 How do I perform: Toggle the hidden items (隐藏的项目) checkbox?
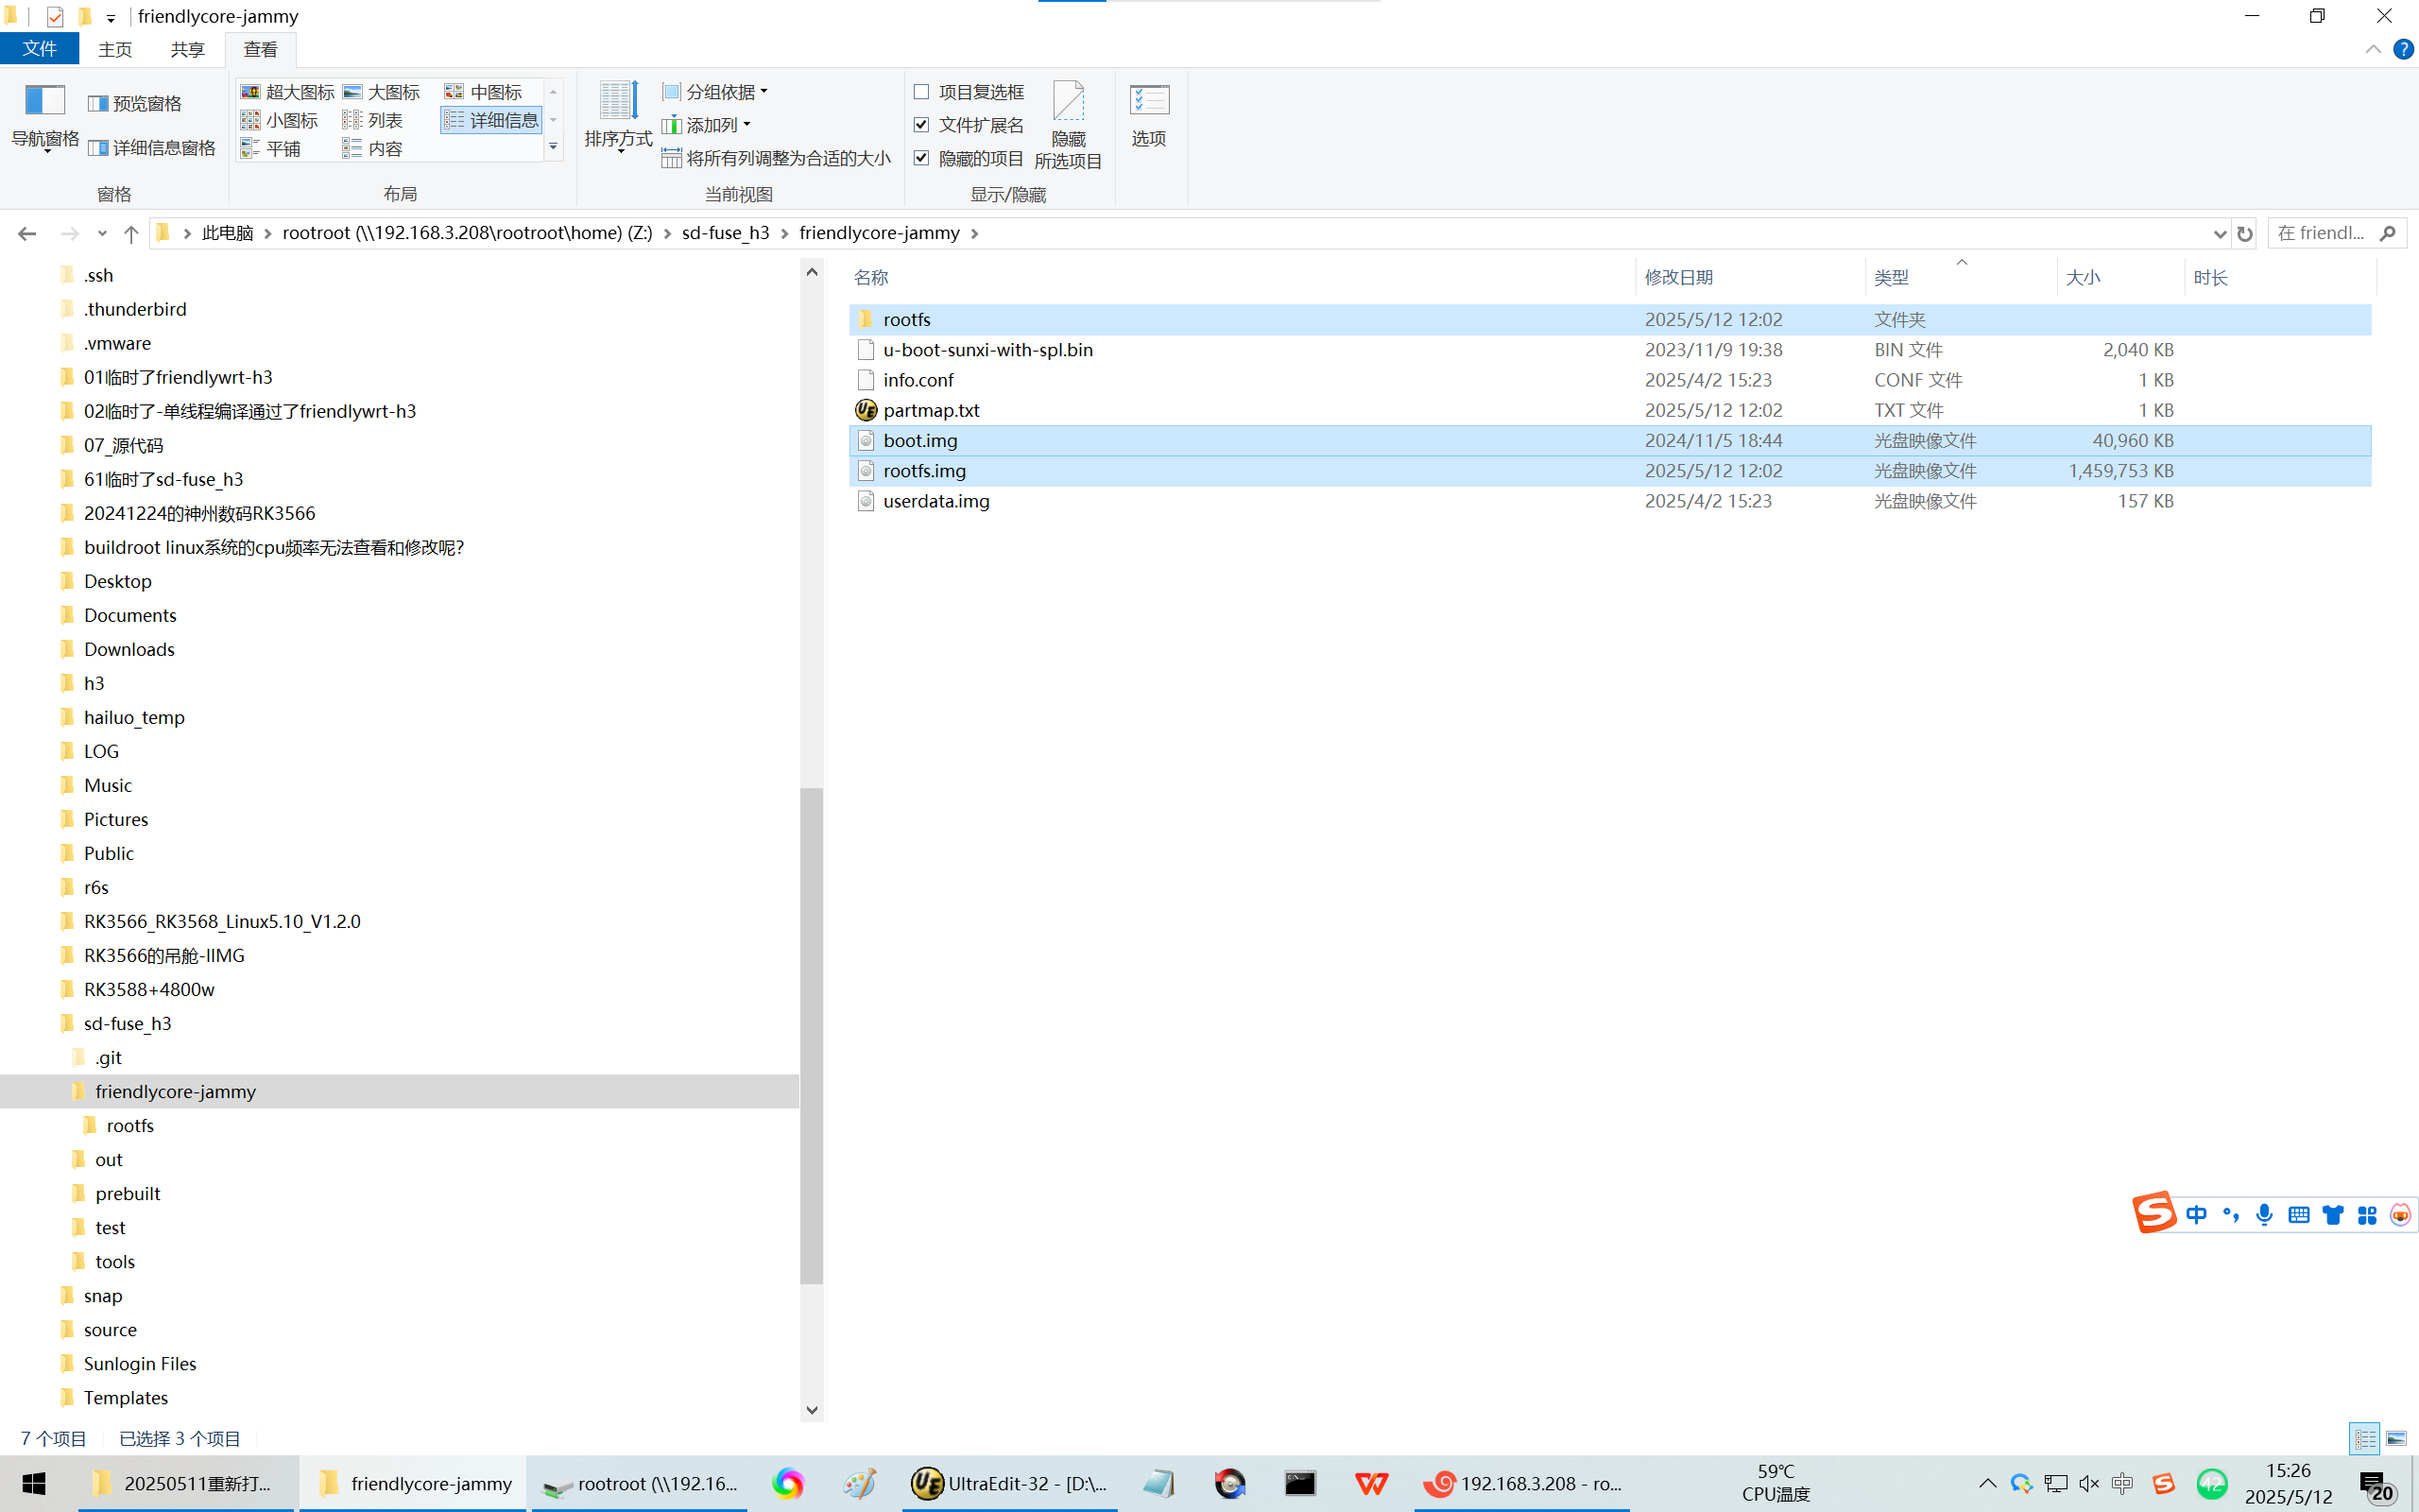(x=921, y=158)
